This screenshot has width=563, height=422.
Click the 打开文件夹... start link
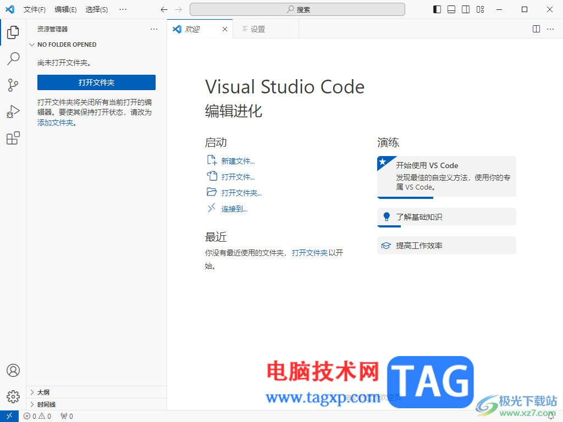coord(242,193)
